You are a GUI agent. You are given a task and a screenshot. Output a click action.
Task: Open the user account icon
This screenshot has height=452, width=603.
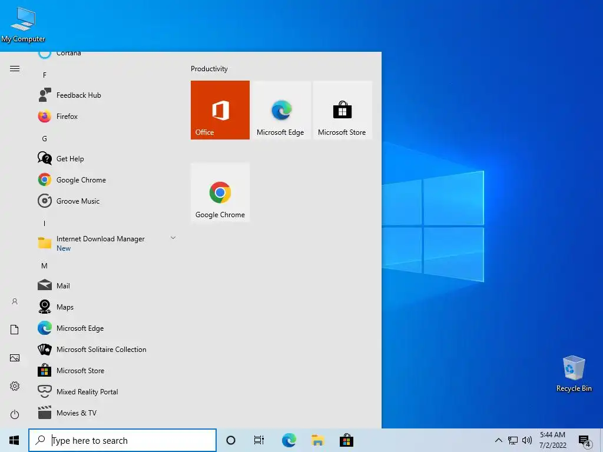click(x=15, y=301)
